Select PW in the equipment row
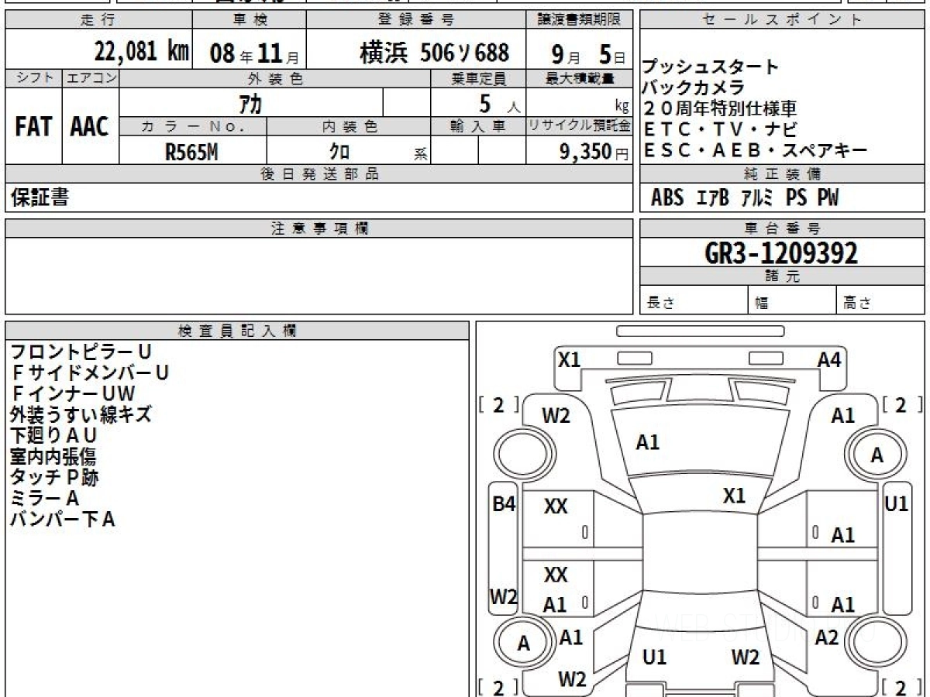The width and height of the screenshot is (930, 697). (x=828, y=198)
